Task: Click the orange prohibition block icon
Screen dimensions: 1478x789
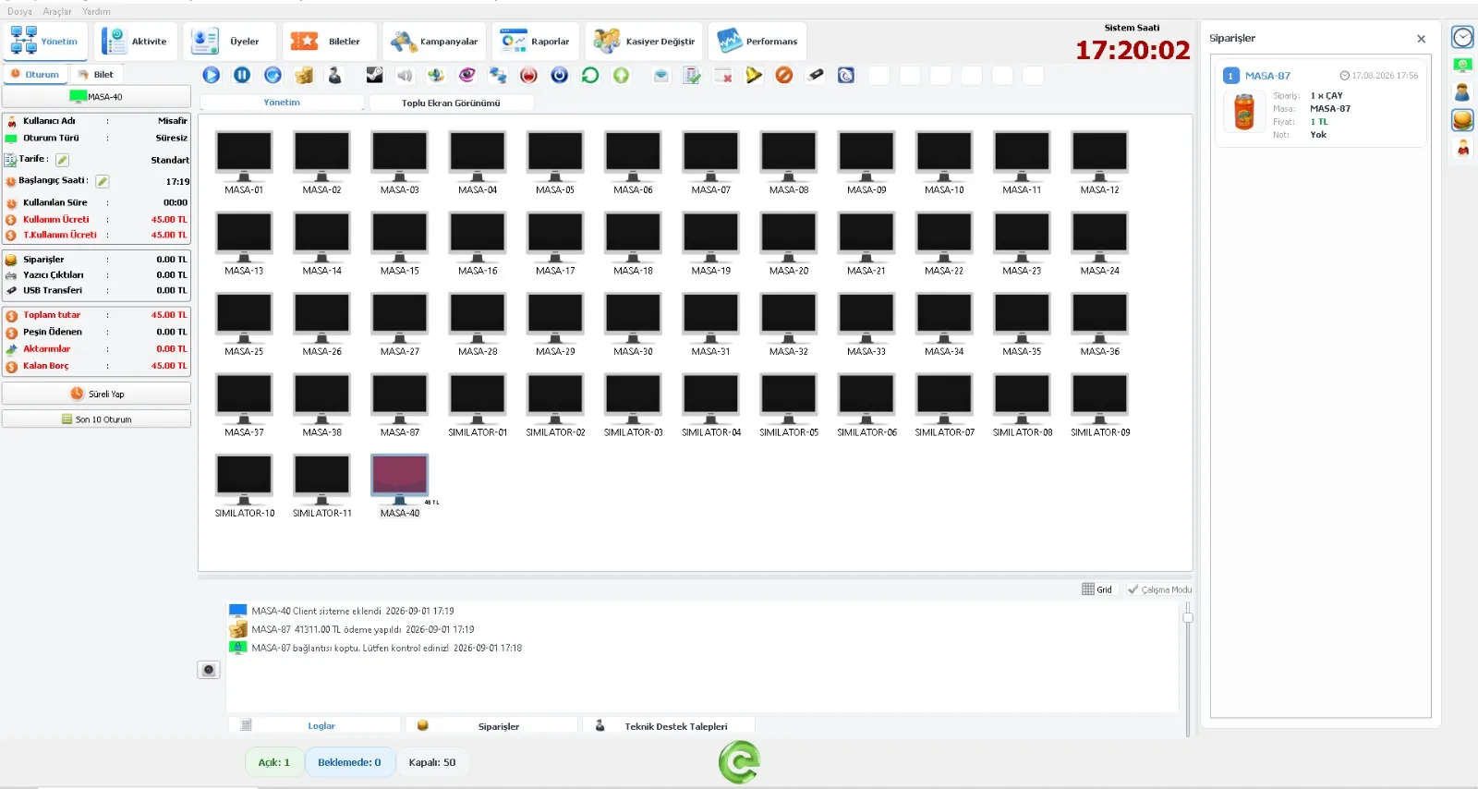Action: pos(784,75)
